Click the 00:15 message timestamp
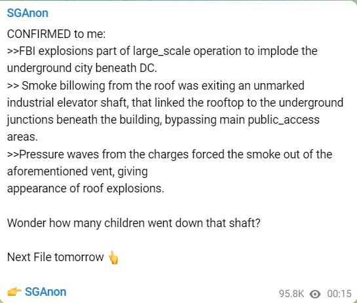 click(339, 294)
